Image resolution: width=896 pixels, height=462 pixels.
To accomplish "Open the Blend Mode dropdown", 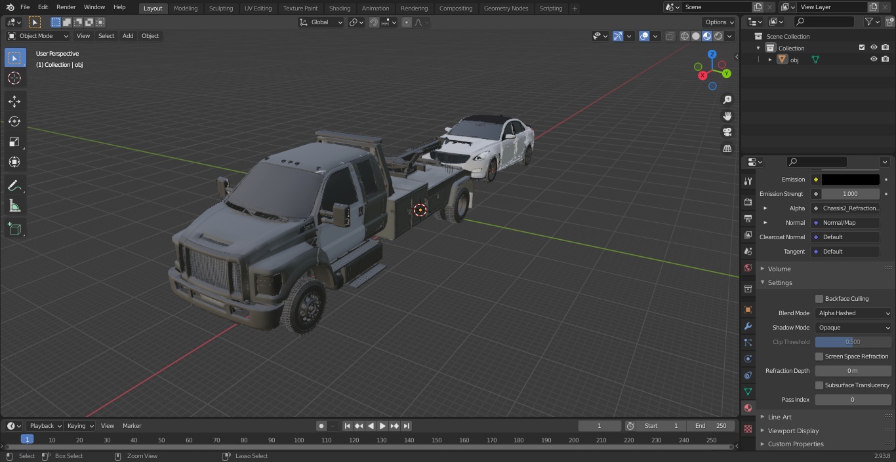I will click(853, 313).
